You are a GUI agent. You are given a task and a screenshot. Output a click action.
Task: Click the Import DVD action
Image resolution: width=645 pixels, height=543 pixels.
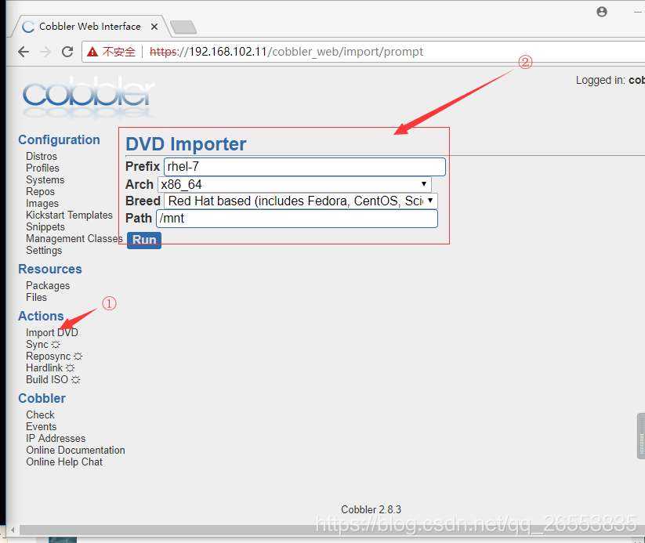53,333
